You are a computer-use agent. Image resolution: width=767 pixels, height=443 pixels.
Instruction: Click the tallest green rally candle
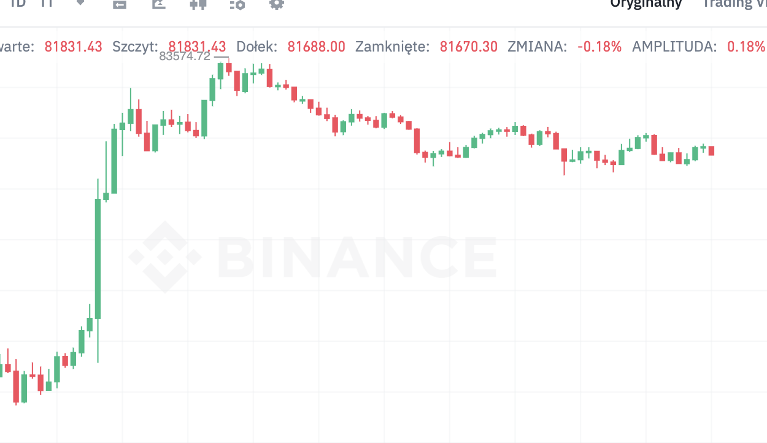(98, 258)
